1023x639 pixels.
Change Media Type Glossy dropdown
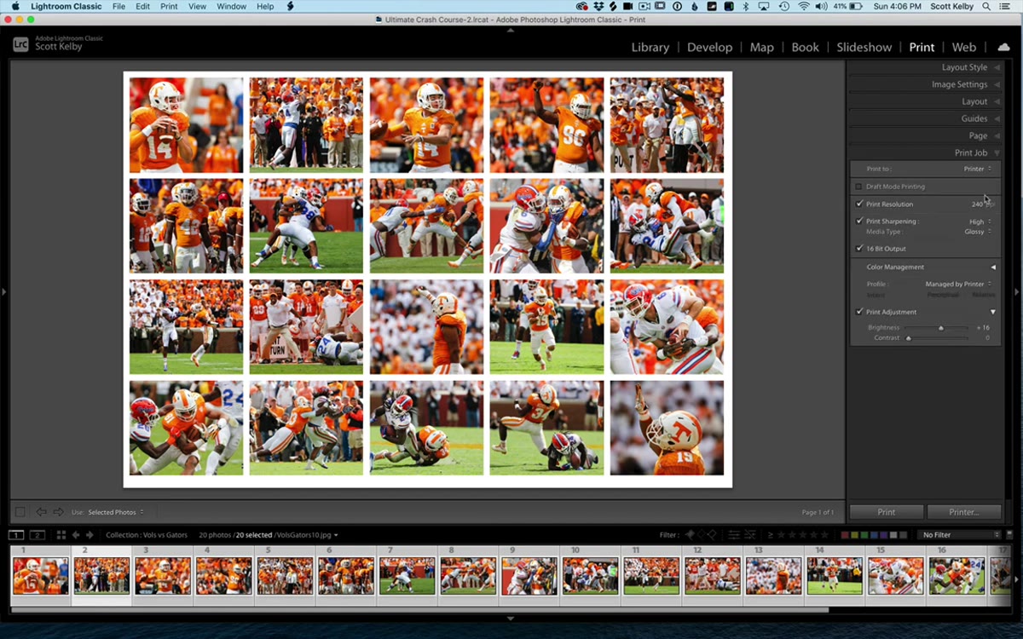(x=978, y=232)
